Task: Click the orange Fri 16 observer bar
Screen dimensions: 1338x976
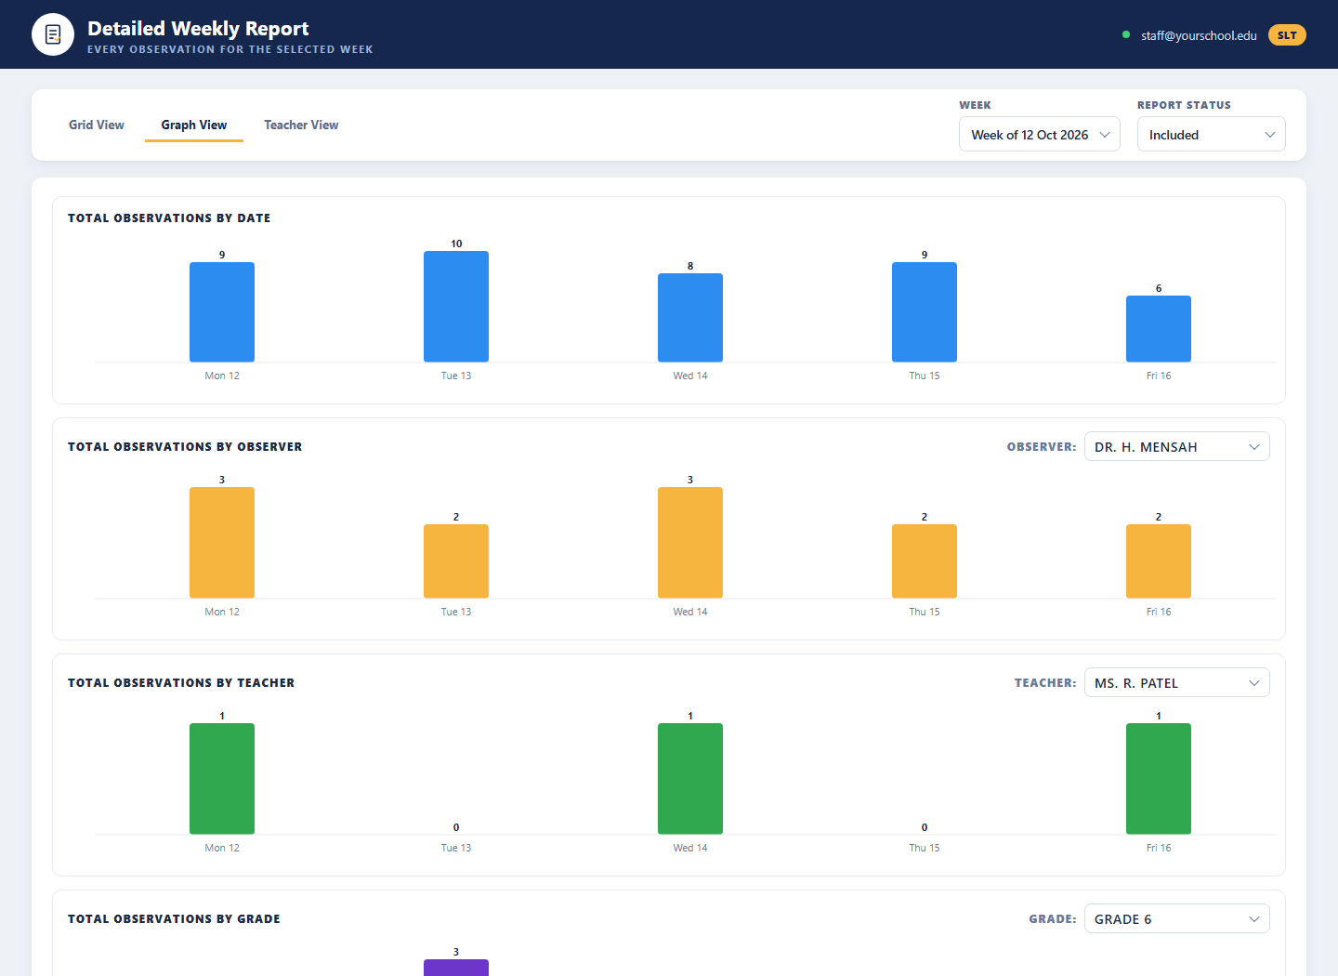Action: click(1159, 561)
